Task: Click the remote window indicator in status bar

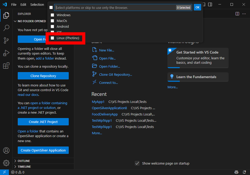Action: pos(4,172)
